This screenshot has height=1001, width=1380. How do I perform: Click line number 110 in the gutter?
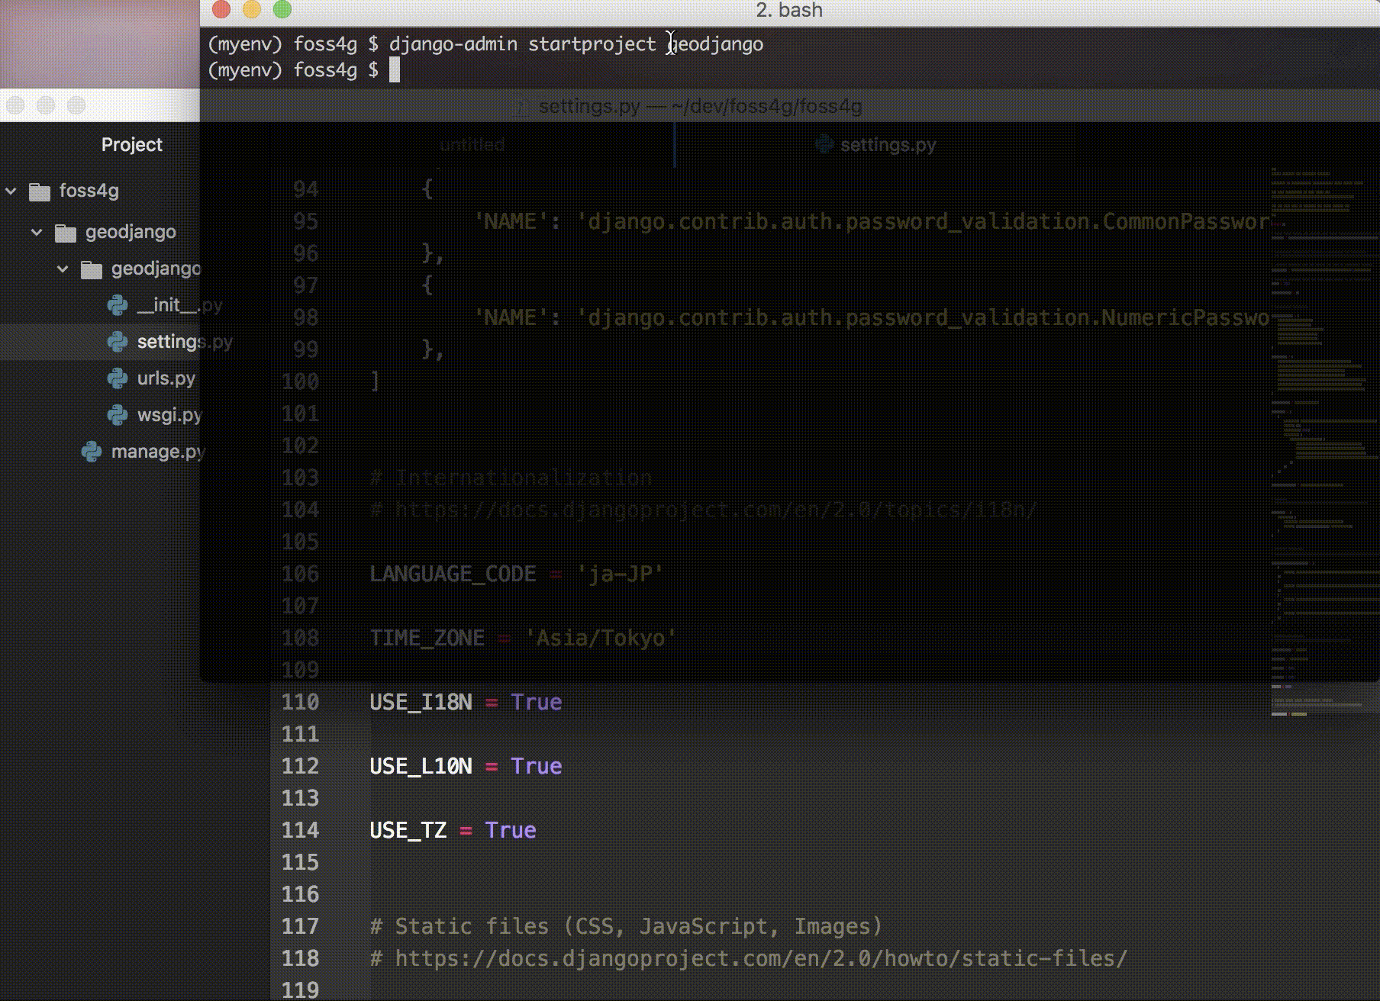coord(300,702)
